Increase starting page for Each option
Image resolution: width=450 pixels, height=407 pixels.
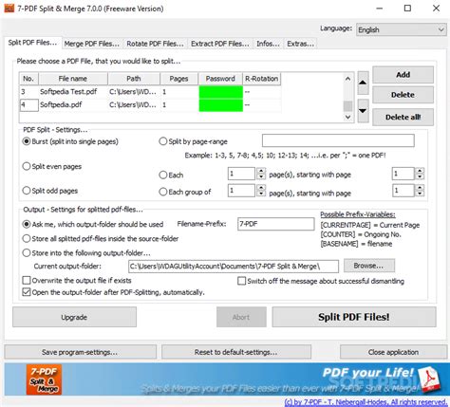420,171
